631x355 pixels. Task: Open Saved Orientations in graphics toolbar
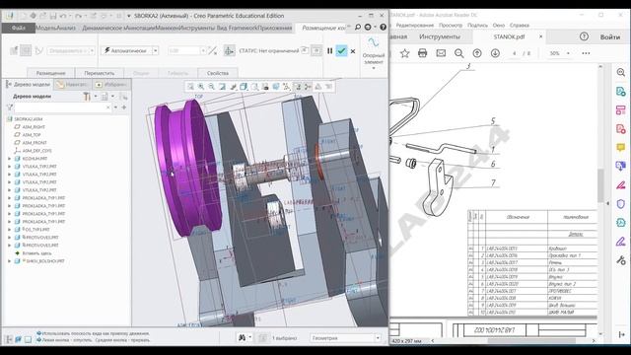click(x=254, y=87)
